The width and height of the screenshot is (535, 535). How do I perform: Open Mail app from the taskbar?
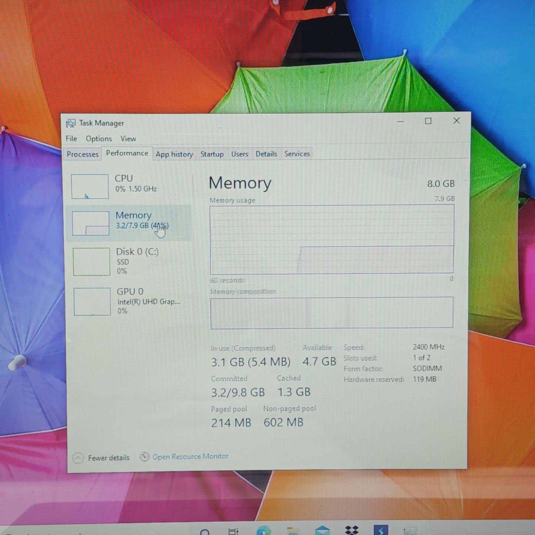tap(322, 531)
